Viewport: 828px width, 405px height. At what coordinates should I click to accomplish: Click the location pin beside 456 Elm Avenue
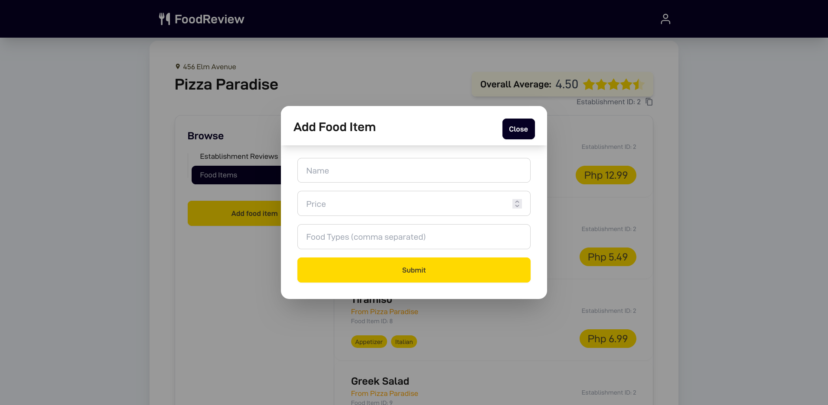click(177, 66)
